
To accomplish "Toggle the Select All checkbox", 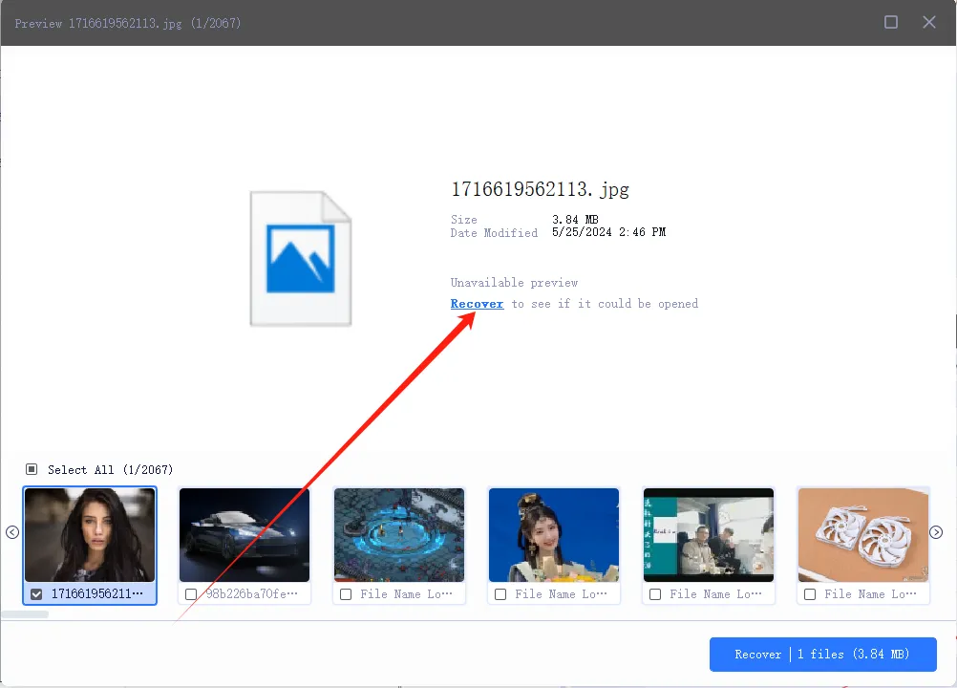I will tap(32, 469).
